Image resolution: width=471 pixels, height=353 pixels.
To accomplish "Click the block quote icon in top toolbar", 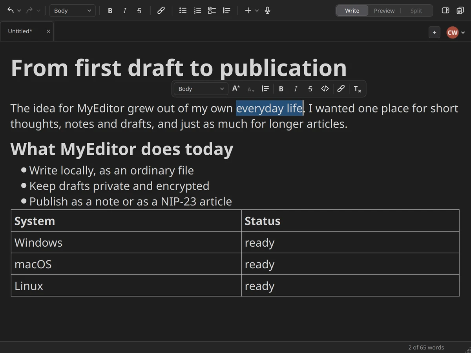I will (x=226, y=11).
